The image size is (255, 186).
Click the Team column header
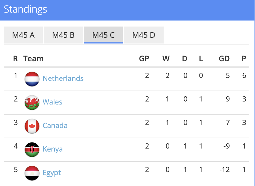pos(33,59)
